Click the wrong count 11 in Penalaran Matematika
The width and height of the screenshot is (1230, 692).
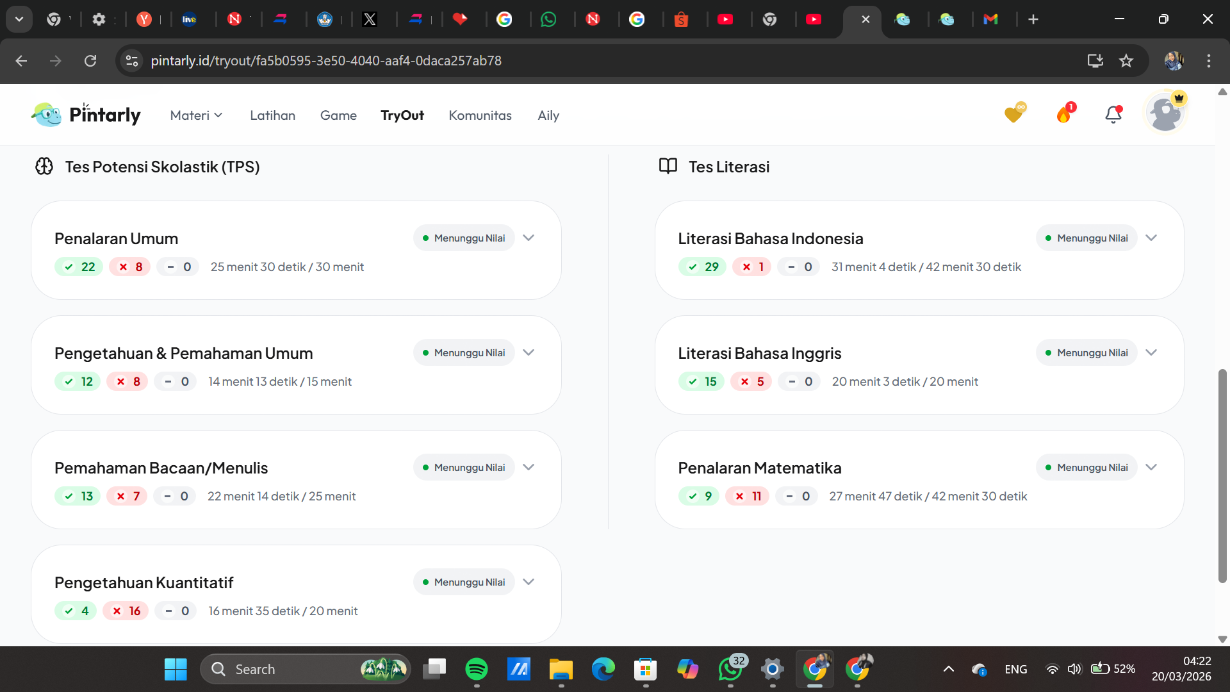(x=748, y=496)
